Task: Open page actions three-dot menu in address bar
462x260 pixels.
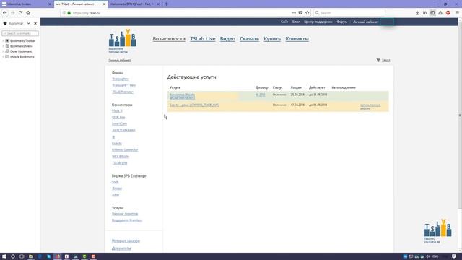Action: (294, 13)
